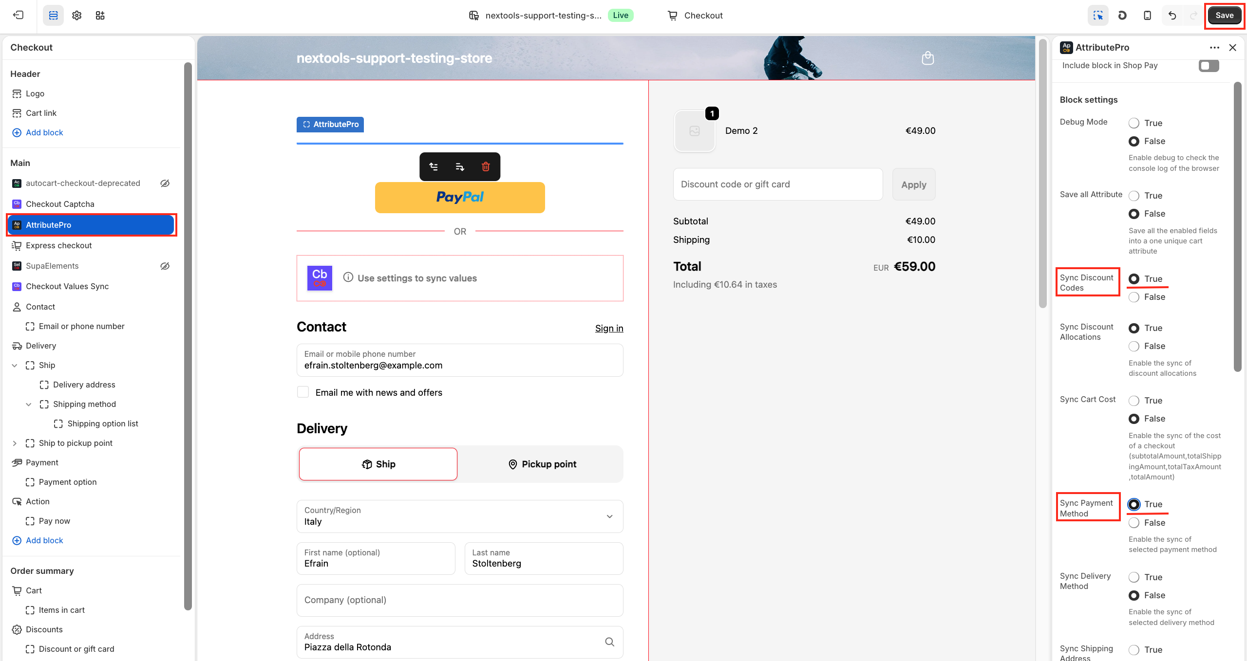The width and height of the screenshot is (1247, 661).
Task: Collapse the Ship tree item
Action: pyautogui.click(x=15, y=365)
